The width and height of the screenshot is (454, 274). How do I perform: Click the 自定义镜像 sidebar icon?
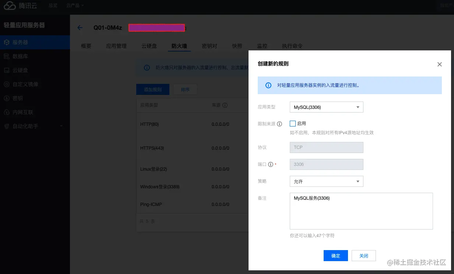6,84
